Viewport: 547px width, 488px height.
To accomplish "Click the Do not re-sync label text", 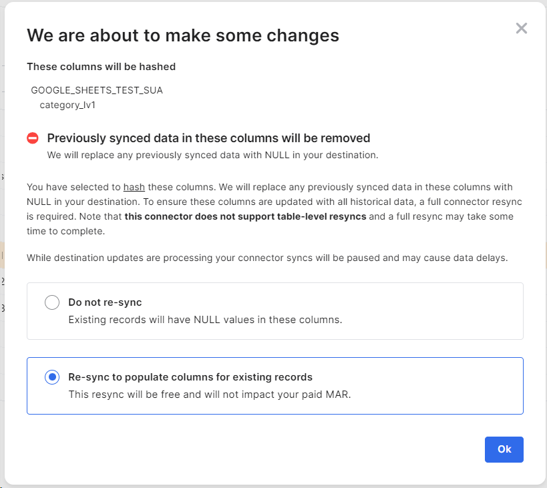I will point(105,302).
